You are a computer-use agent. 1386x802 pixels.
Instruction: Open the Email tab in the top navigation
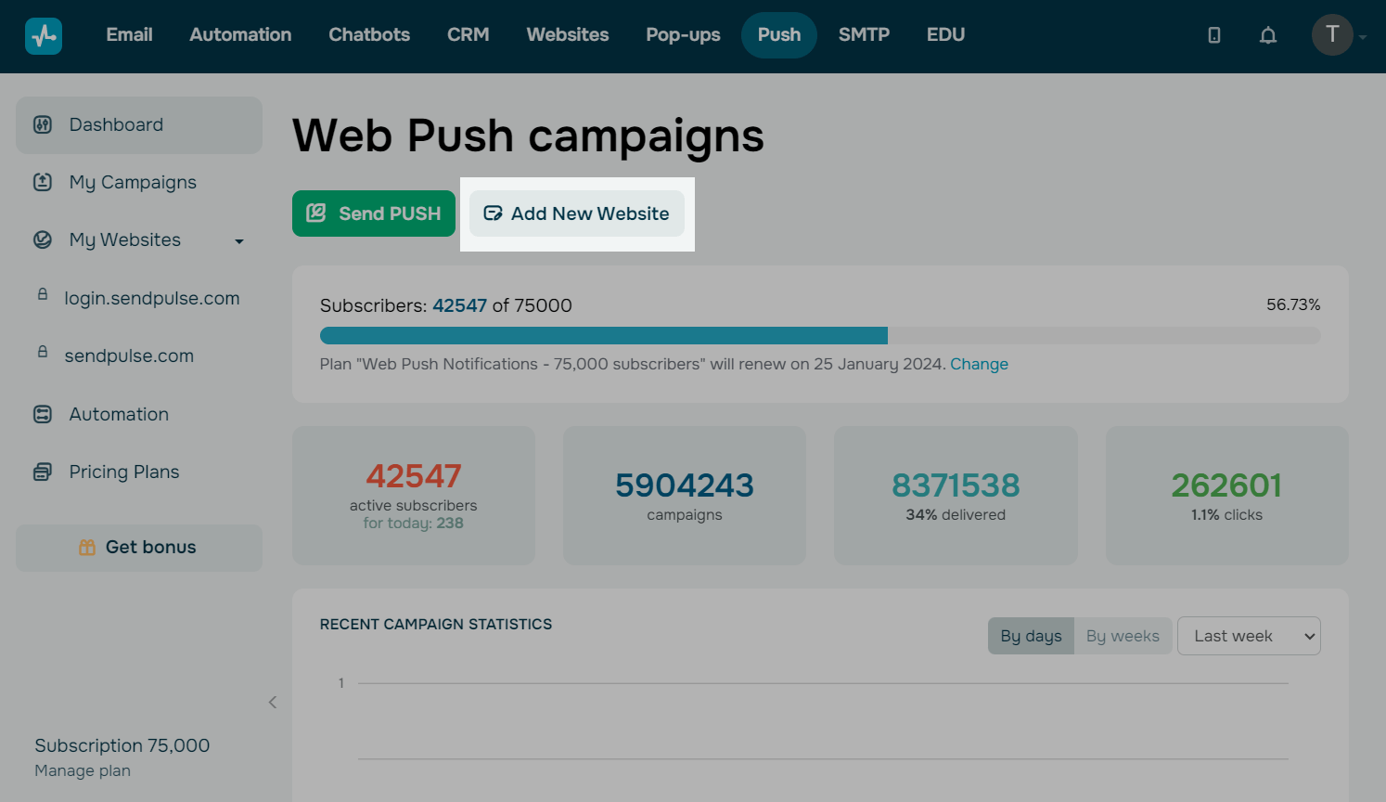(129, 35)
